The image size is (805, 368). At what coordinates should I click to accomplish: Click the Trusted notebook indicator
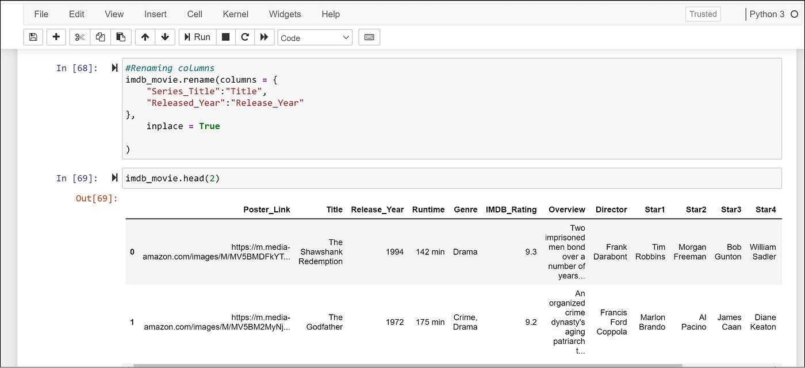[703, 14]
